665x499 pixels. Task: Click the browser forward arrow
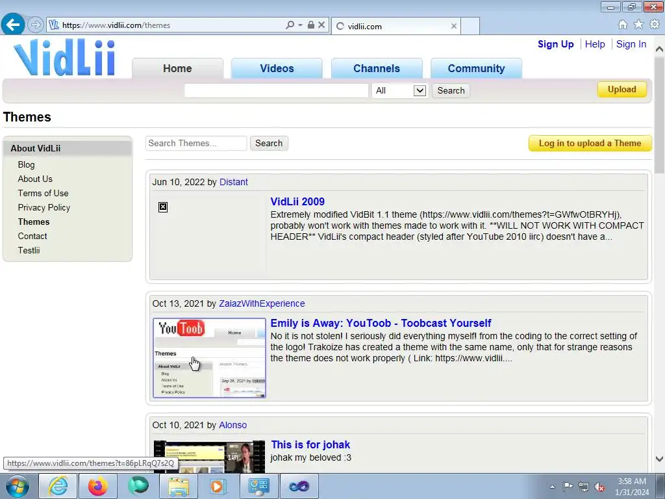35,25
